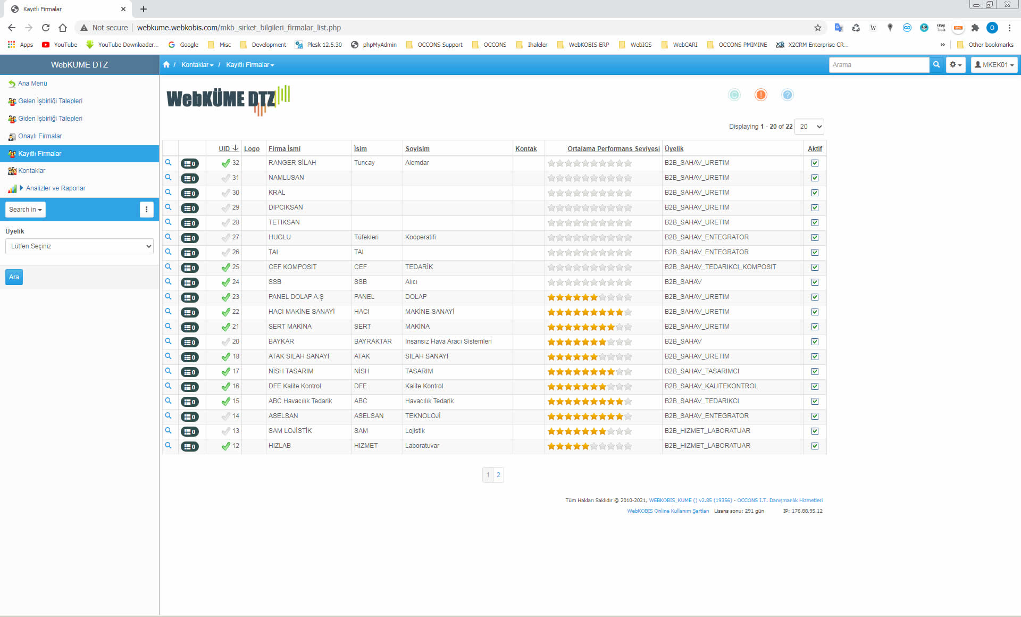This screenshot has width=1021, height=617.
Task: Click the list badge on BAYKAR row
Action: [189, 342]
